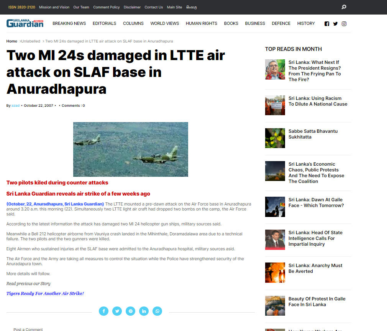Click the aircraft photo in the article
The image size is (387, 331).
[130, 149]
